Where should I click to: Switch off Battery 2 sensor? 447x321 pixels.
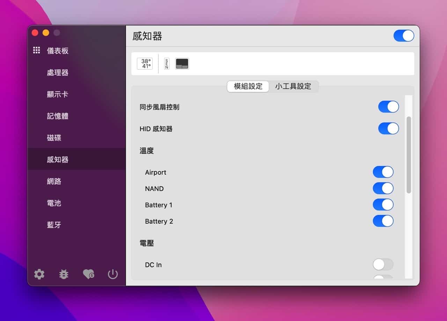pyautogui.click(x=383, y=221)
